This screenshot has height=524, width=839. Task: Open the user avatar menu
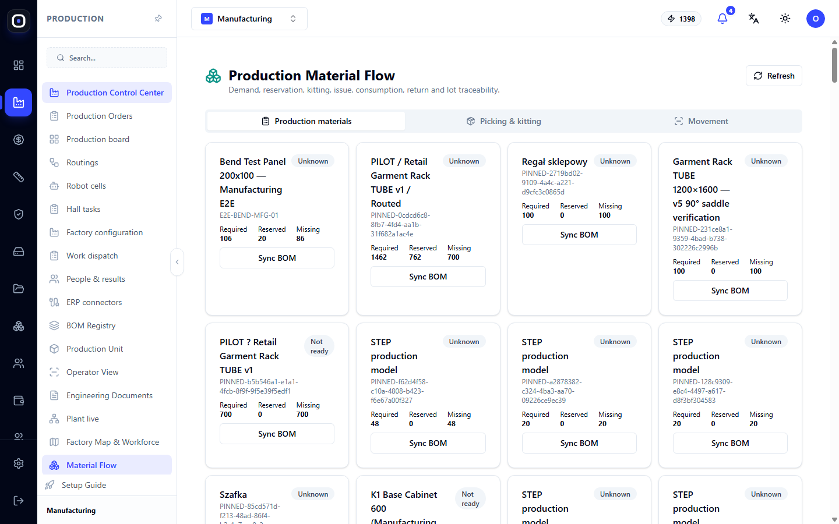816,19
